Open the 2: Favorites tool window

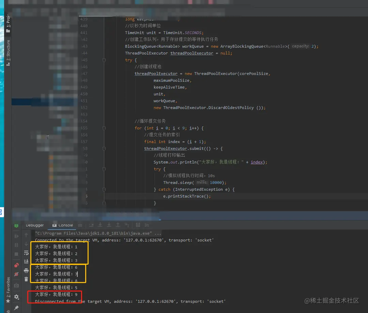coord(8,290)
